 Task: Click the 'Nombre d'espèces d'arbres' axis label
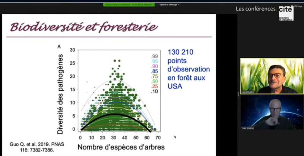click(121, 147)
